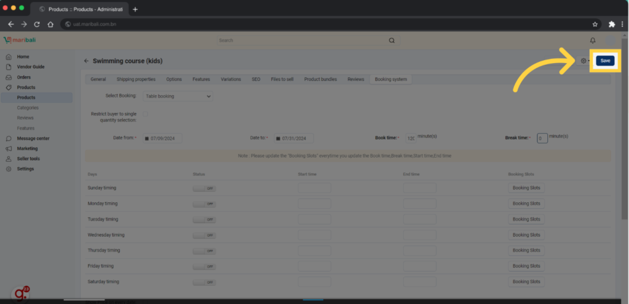629x304 pixels.
Task: Expand the Products sidebar section
Action: pos(26,88)
